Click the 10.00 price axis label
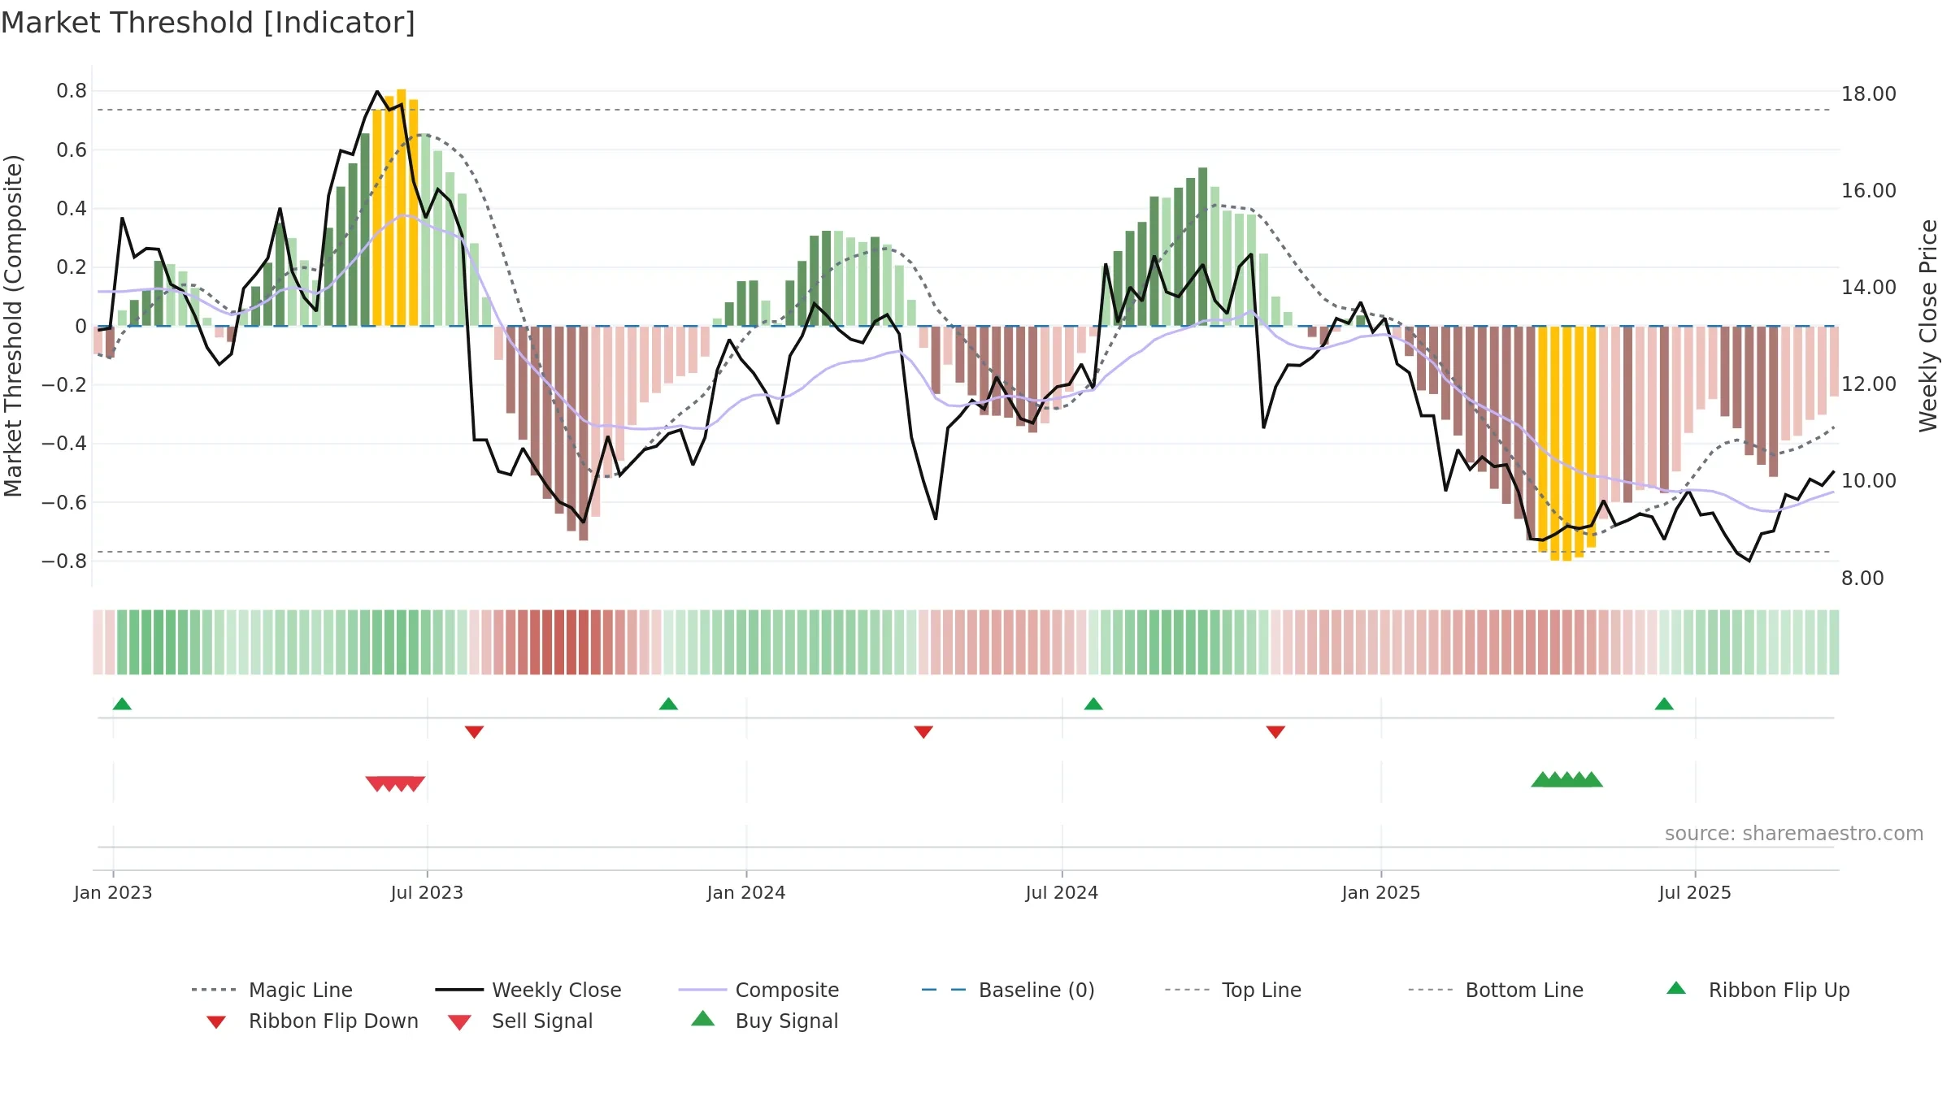 [x=1869, y=481]
